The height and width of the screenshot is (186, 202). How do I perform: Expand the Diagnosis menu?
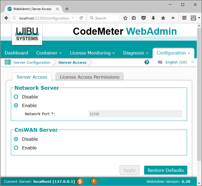pyautogui.click(x=136, y=53)
